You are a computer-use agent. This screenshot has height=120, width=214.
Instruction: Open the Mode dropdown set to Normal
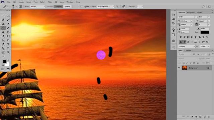[x=38, y=7]
